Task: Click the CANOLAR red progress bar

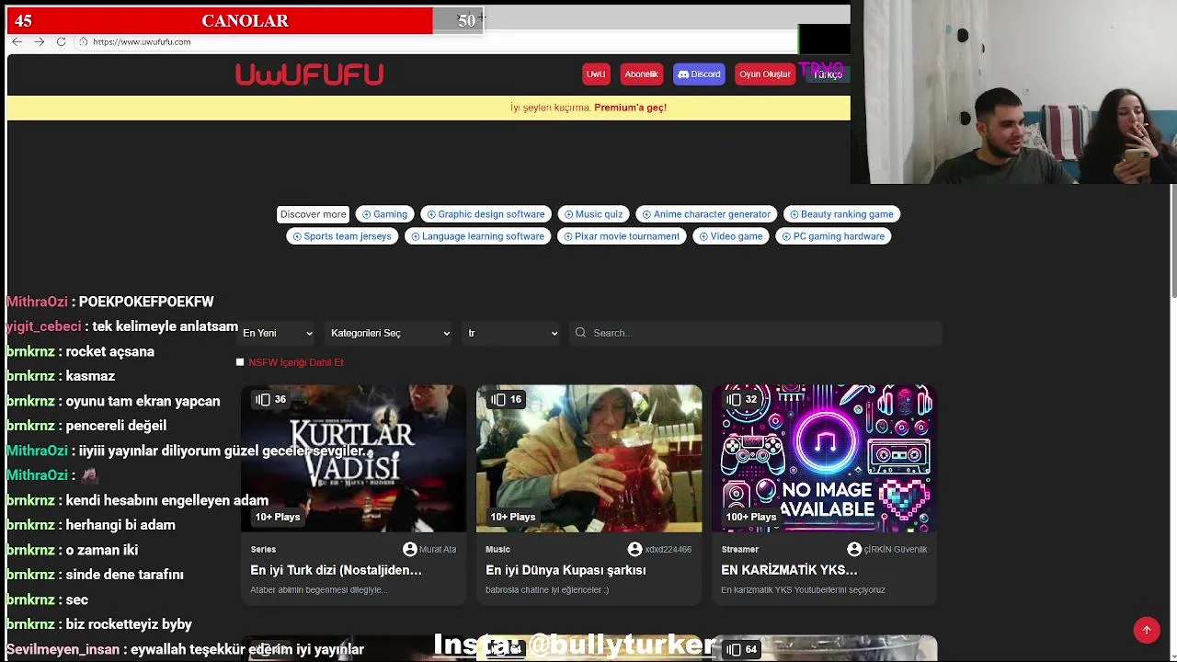Action: coord(219,20)
